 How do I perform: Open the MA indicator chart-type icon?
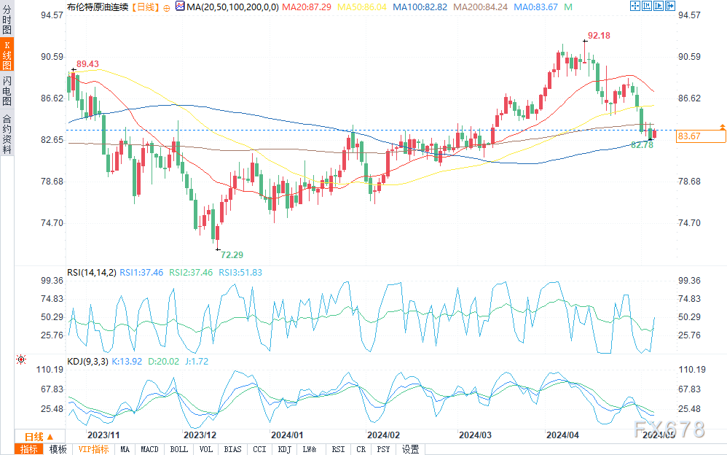click(180, 7)
